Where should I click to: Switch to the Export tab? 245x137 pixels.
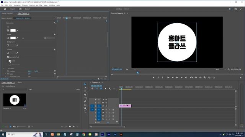pyautogui.click(x=27, y=9)
